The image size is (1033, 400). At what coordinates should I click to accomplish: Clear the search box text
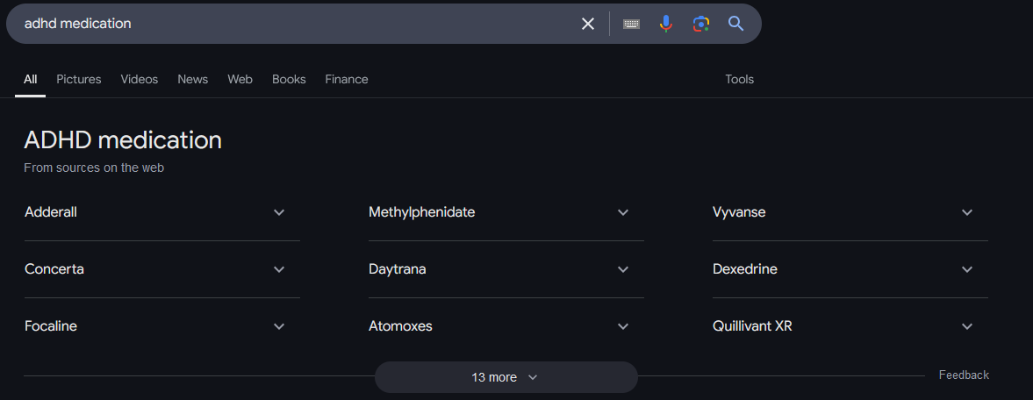(x=588, y=24)
